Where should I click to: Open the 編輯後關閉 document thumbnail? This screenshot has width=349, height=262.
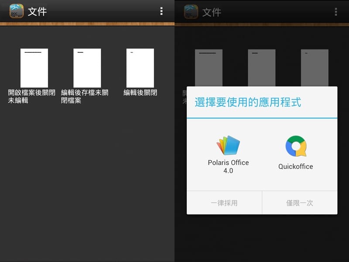(x=140, y=68)
